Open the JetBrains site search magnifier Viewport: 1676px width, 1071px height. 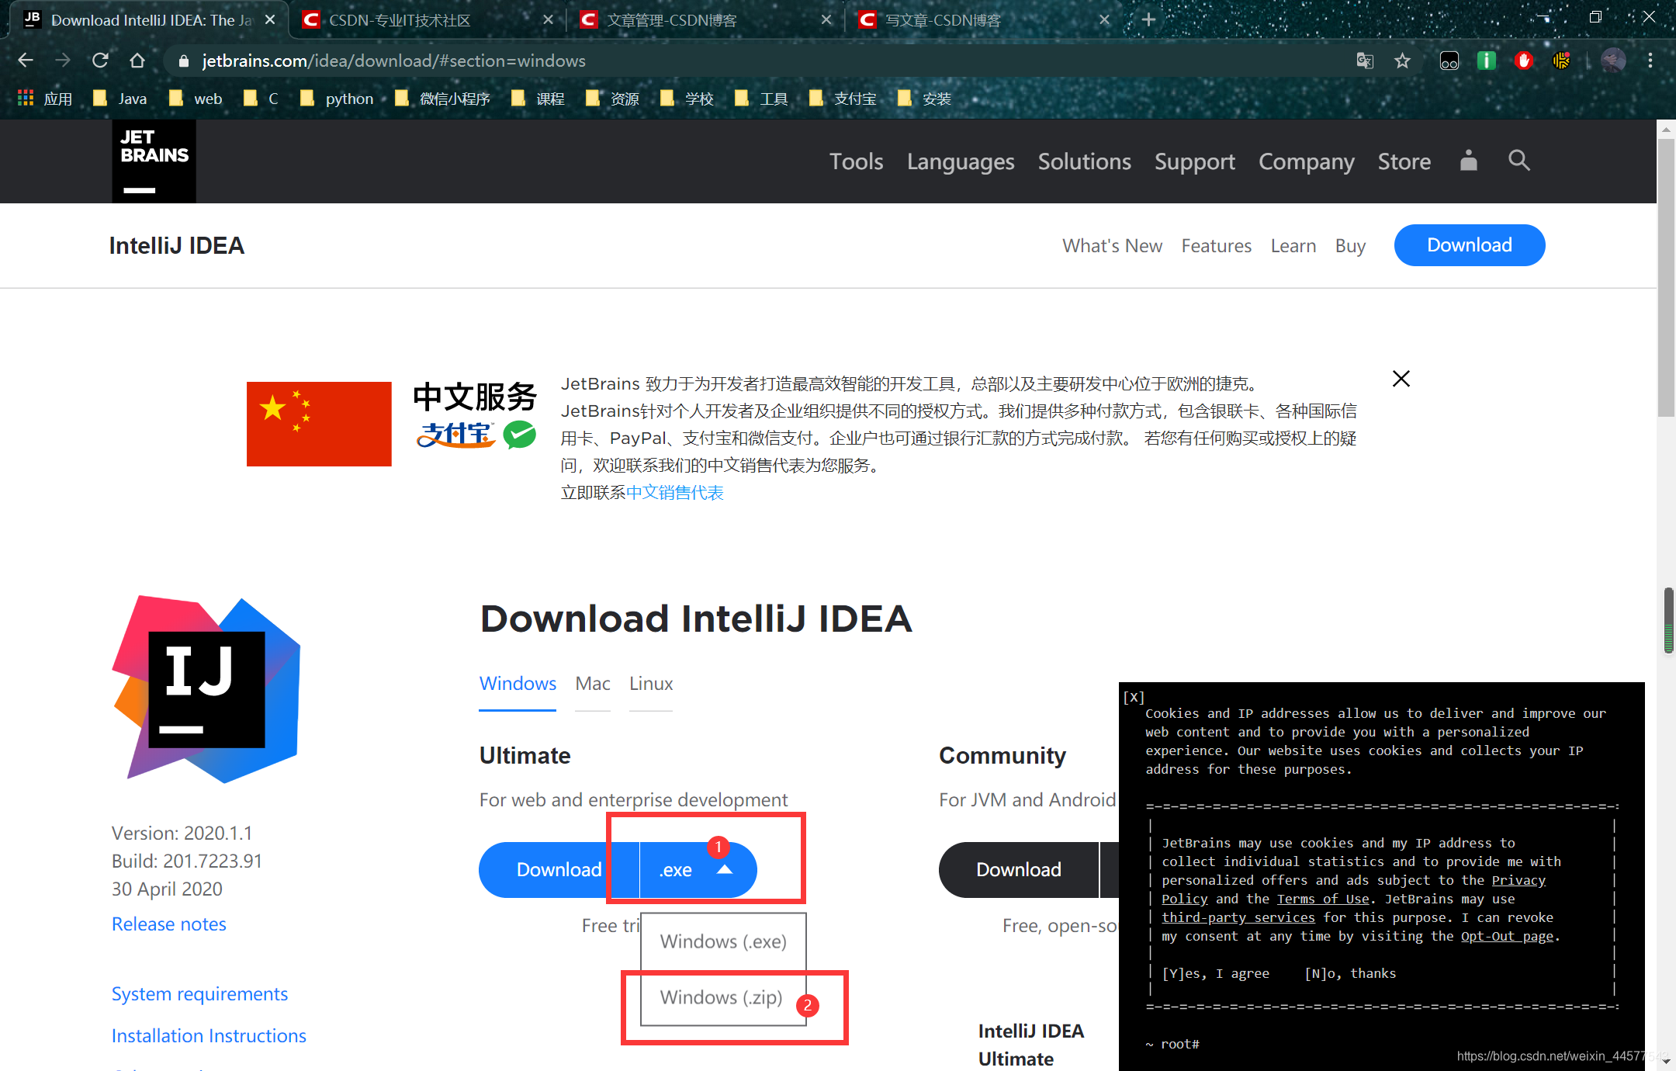(1518, 161)
